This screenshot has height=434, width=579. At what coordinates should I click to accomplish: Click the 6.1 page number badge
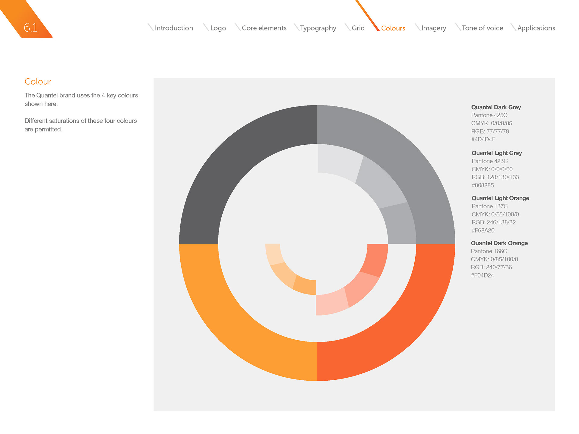coord(30,27)
